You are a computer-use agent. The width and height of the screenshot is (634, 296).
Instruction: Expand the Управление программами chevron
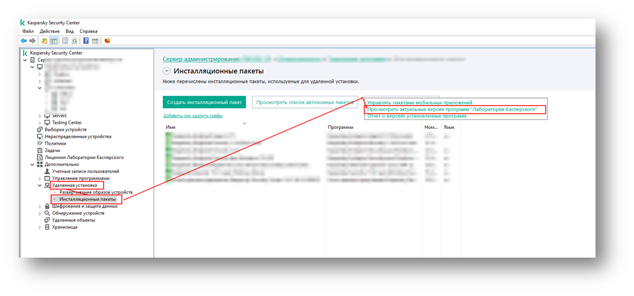click(x=40, y=178)
